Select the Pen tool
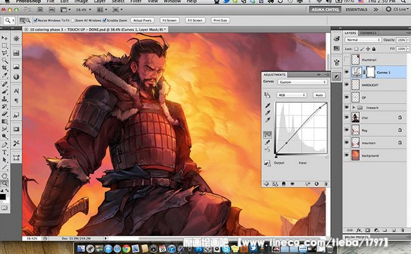This screenshot has width=411, height=254. pyautogui.click(x=4, y=144)
